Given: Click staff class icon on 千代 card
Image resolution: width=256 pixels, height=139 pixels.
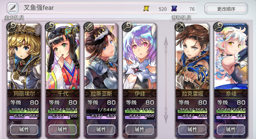Looking at the screenshot, I should click(50, 27).
